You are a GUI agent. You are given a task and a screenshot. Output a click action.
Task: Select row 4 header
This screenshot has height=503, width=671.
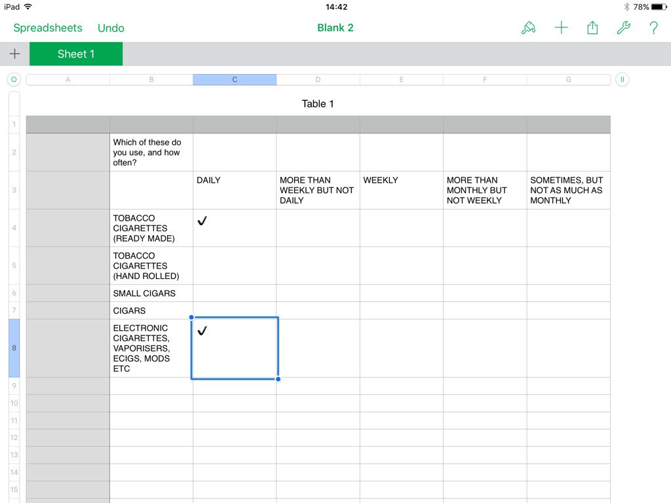coord(14,228)
